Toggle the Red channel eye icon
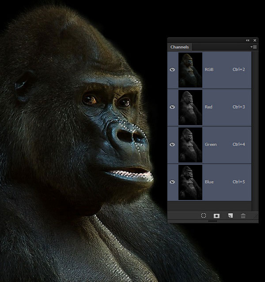The width and height of the screenshot is (265, 282). [172, 107]
